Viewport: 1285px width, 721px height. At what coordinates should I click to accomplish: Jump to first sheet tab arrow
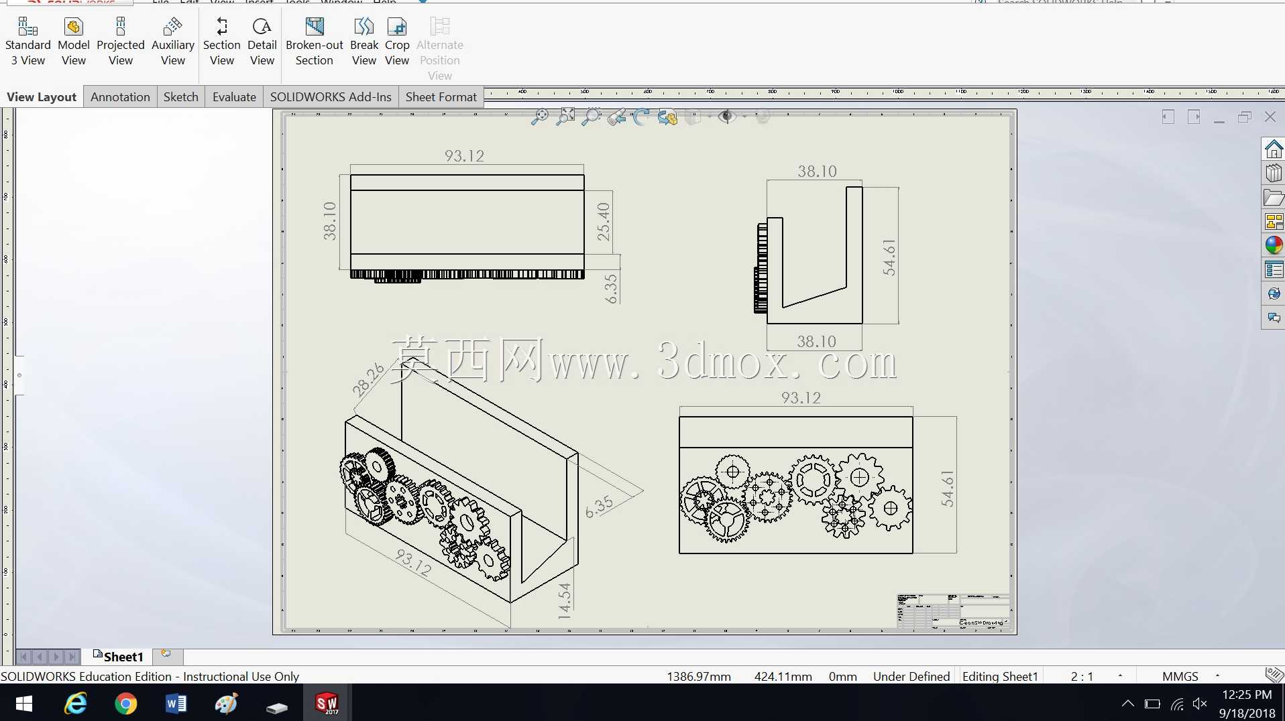coord(23,657)
